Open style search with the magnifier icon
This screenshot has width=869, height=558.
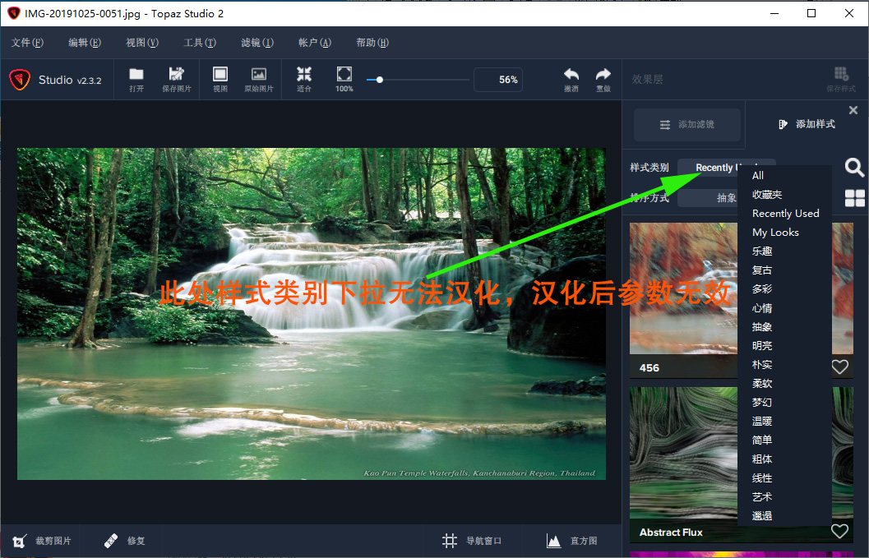(854, 167)
